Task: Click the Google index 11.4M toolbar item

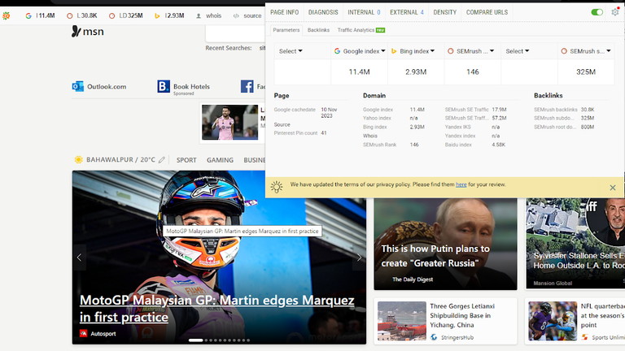Action: 40,16
